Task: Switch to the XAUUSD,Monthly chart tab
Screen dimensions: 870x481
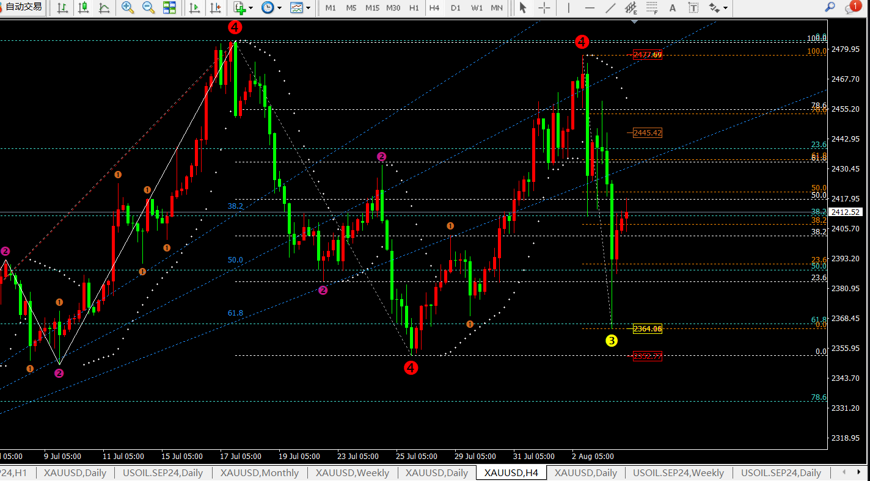Action: click(x=260, y=473)
